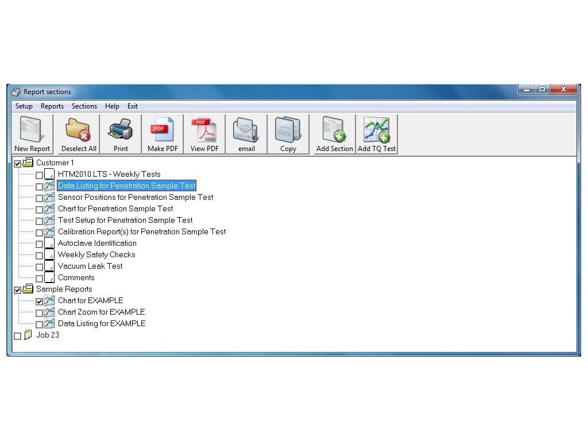Image resolution: width=588 pixels, height=441 pixels.
Task: Open the View PDF tool
Action: pyautogui.click(x=204, y=132)
